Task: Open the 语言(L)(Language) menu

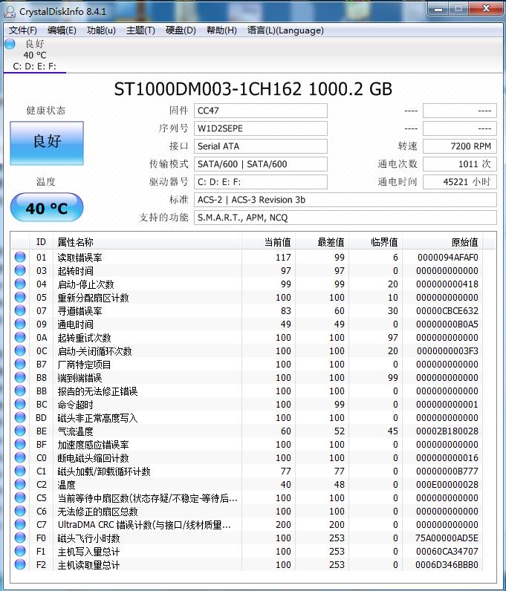Action: click(x=285, y=30)
